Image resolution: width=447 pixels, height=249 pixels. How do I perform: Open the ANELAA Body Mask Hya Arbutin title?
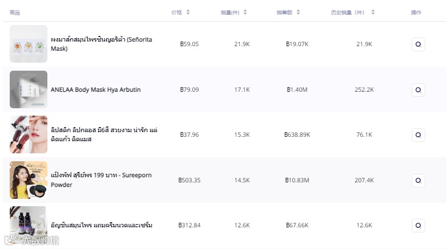(x=95, y=90)
